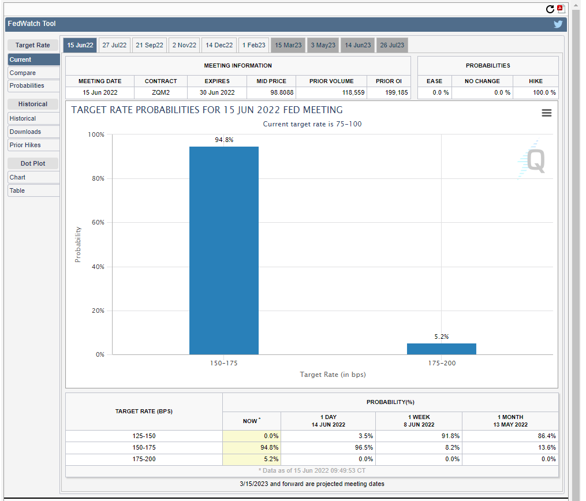Screen dimensions: 586x501
Task: Click the 175-200 bar in chart
Action: point(441,349)
